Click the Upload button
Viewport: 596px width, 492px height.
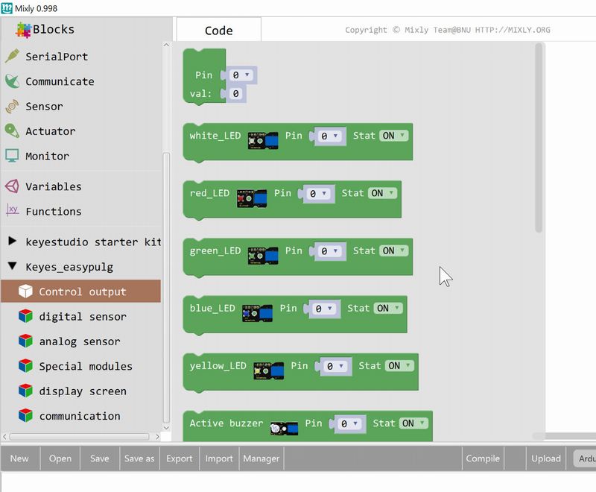546,458
